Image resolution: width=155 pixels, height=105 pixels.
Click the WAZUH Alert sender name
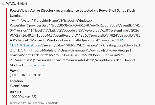16,4
